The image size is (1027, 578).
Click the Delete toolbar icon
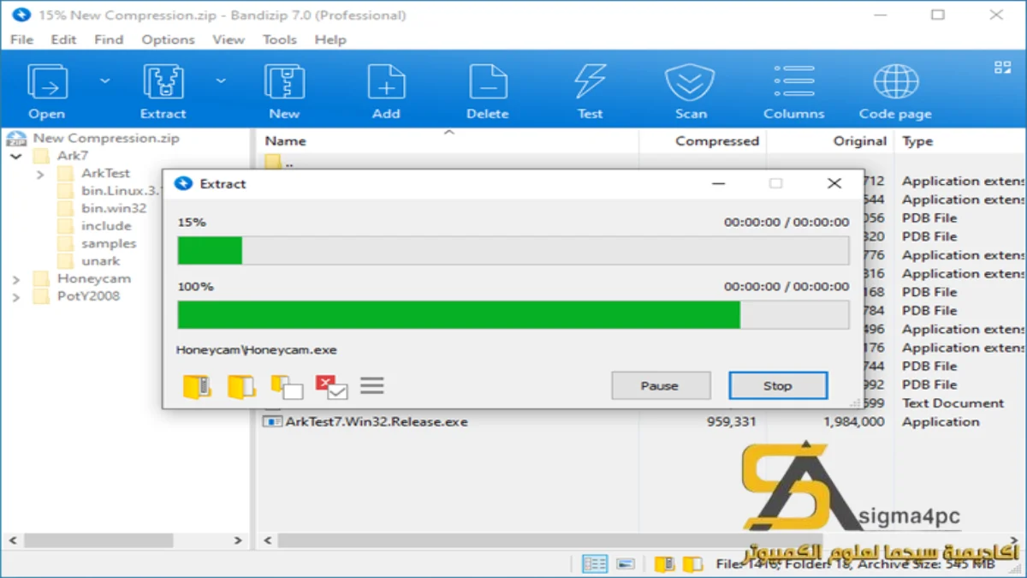pyautogui.click(x=488, y=83)
